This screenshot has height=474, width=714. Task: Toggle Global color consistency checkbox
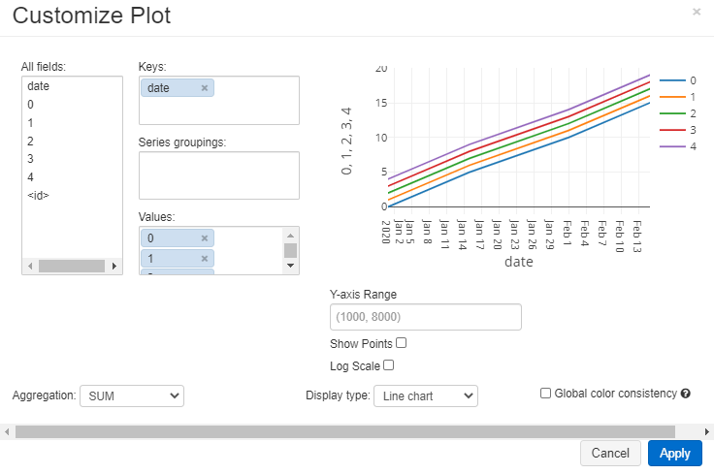[545, 393]
